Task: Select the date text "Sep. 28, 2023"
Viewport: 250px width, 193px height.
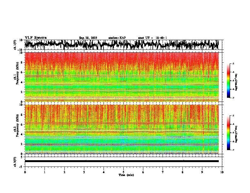Action: [x=88, y=38]
